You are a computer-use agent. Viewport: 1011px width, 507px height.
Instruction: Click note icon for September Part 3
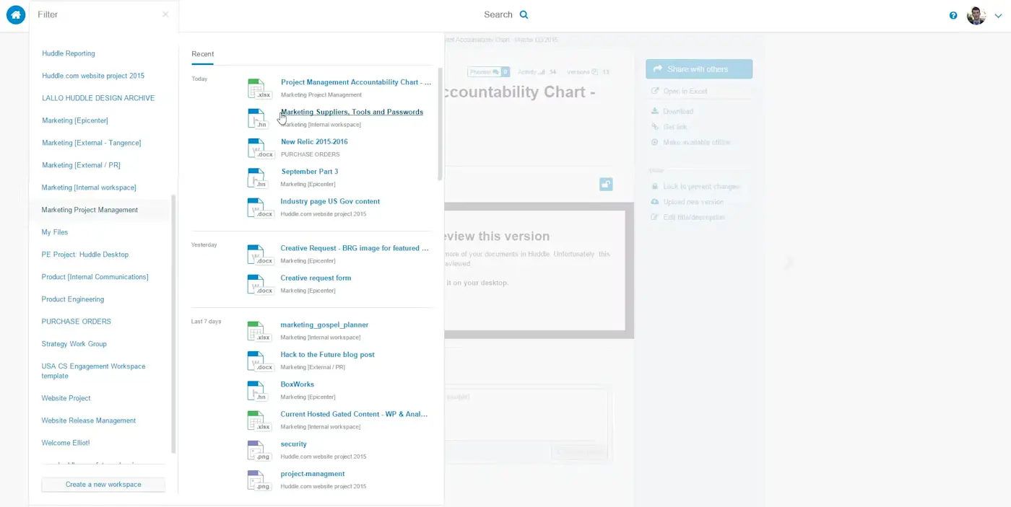259,178
